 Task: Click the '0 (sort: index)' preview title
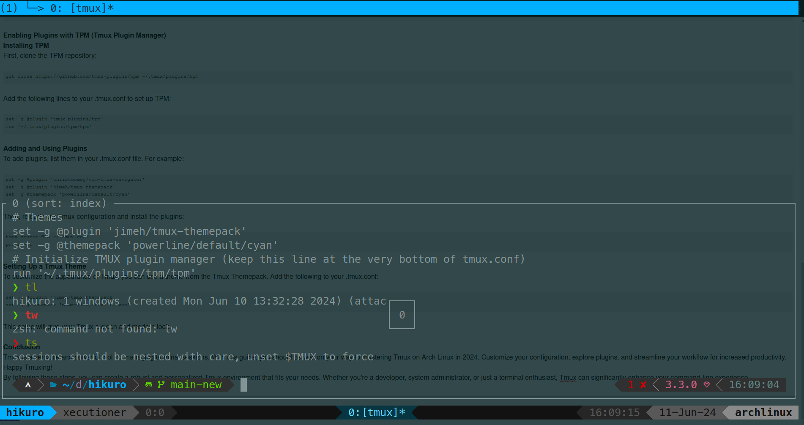click(60, 204)
